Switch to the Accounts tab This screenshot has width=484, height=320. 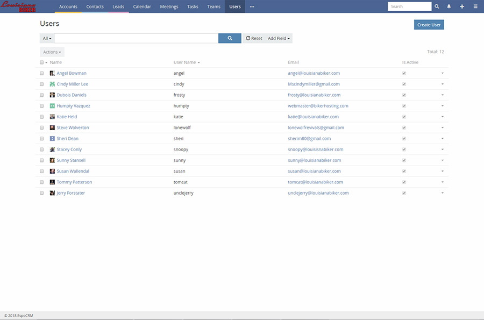pyautogui.click(x=68, y=6)
